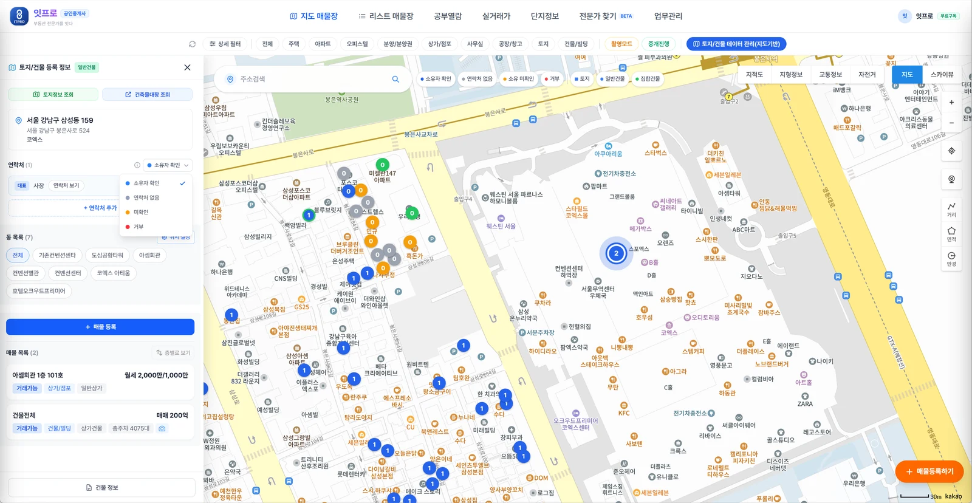Click the 토지정보 조회 button
Viewport: 972px width, 503px height.
(x=53, y=95)
